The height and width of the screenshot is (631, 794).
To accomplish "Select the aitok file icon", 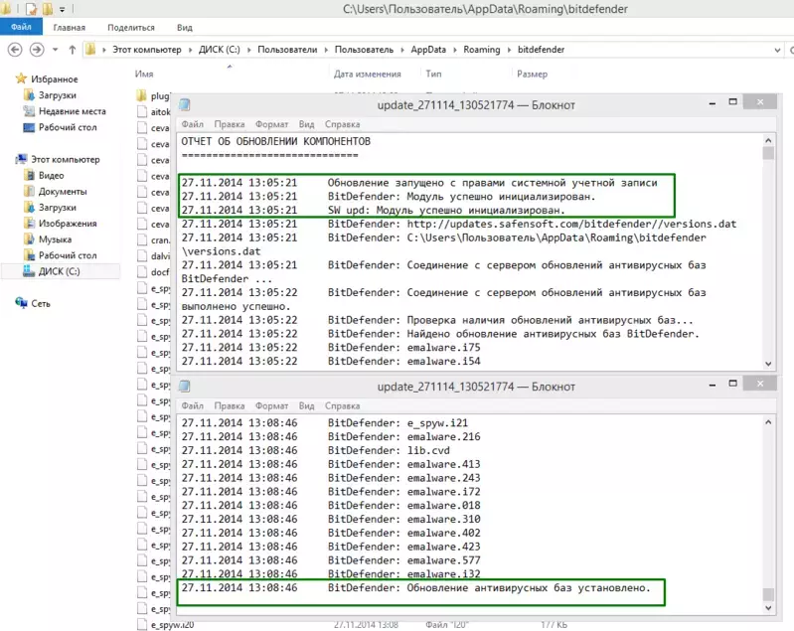I will tap(142, 111).
